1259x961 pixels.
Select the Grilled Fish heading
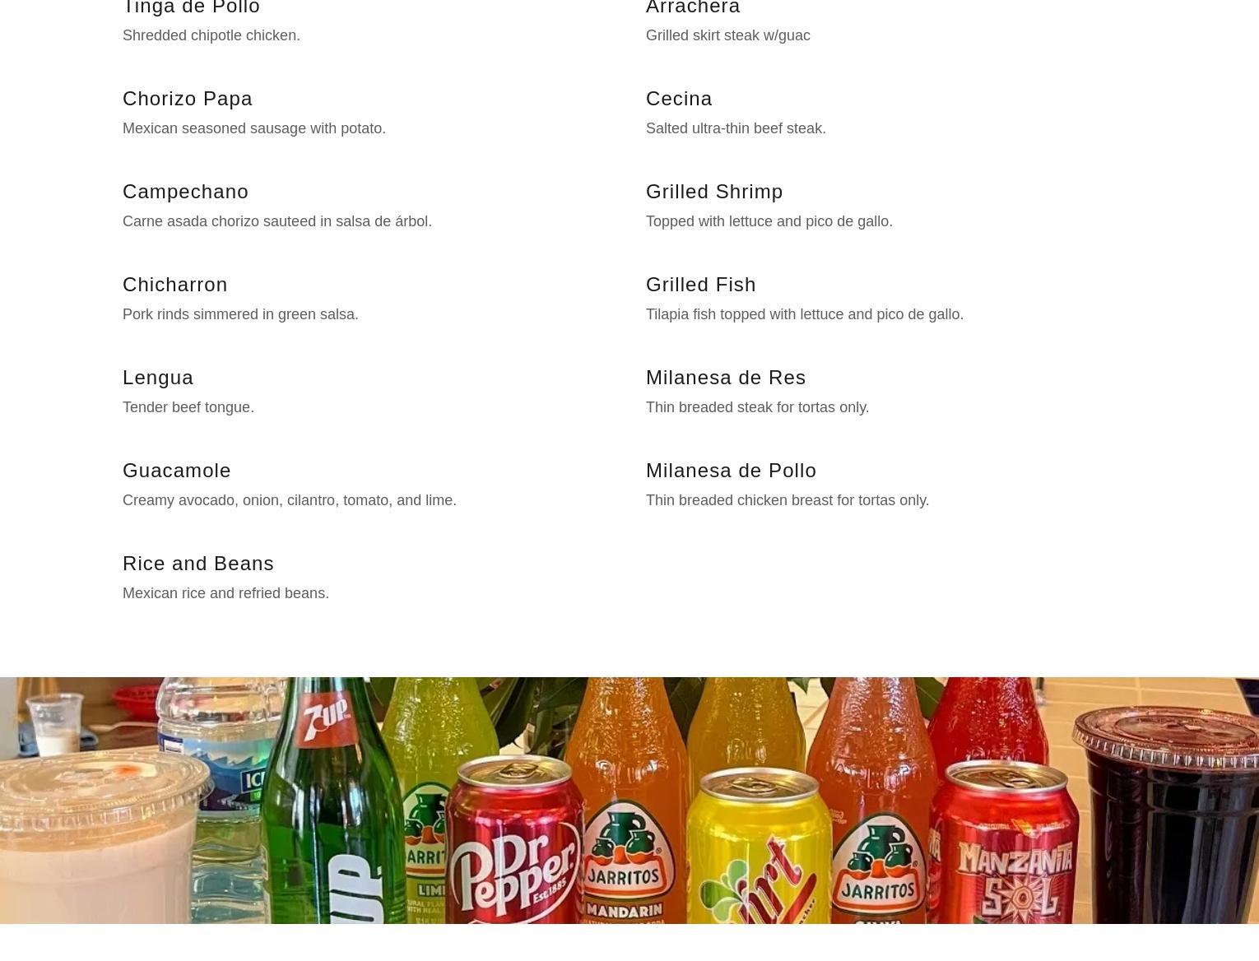(x=701, y=284)
